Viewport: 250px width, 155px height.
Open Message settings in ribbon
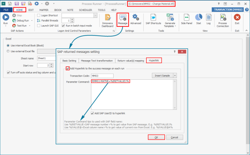[123, 20]
